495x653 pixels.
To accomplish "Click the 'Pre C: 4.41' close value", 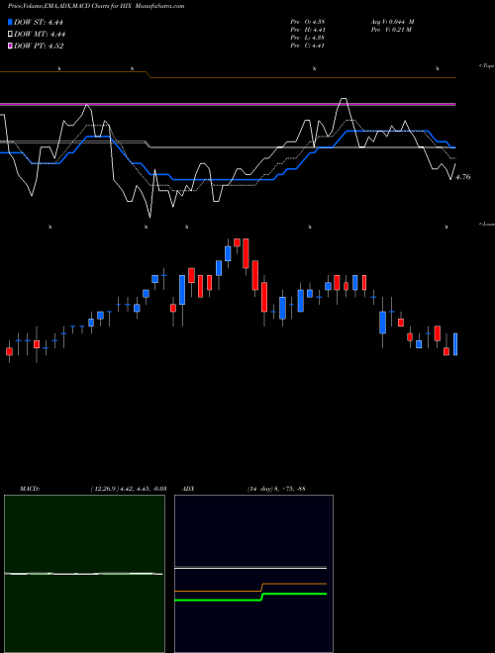I will click(308, 46).
